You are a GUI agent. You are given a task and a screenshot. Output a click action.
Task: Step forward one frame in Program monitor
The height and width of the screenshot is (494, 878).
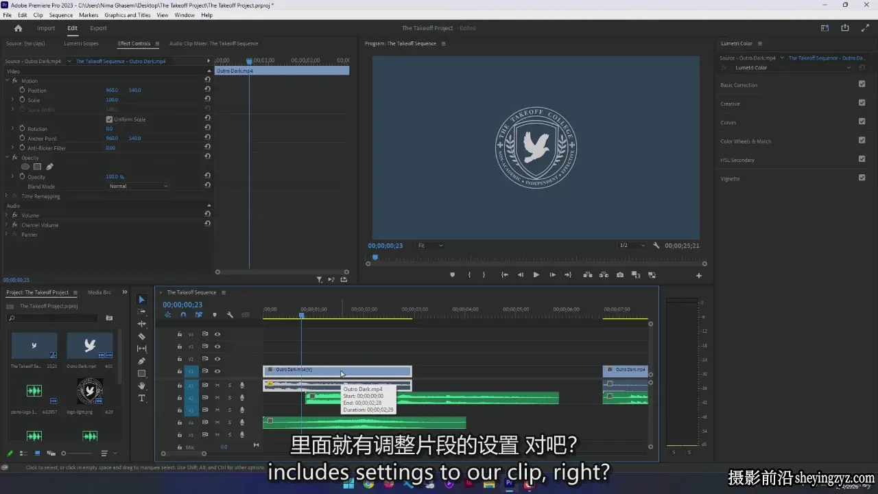pyautogui.click(x=552, y=275)
